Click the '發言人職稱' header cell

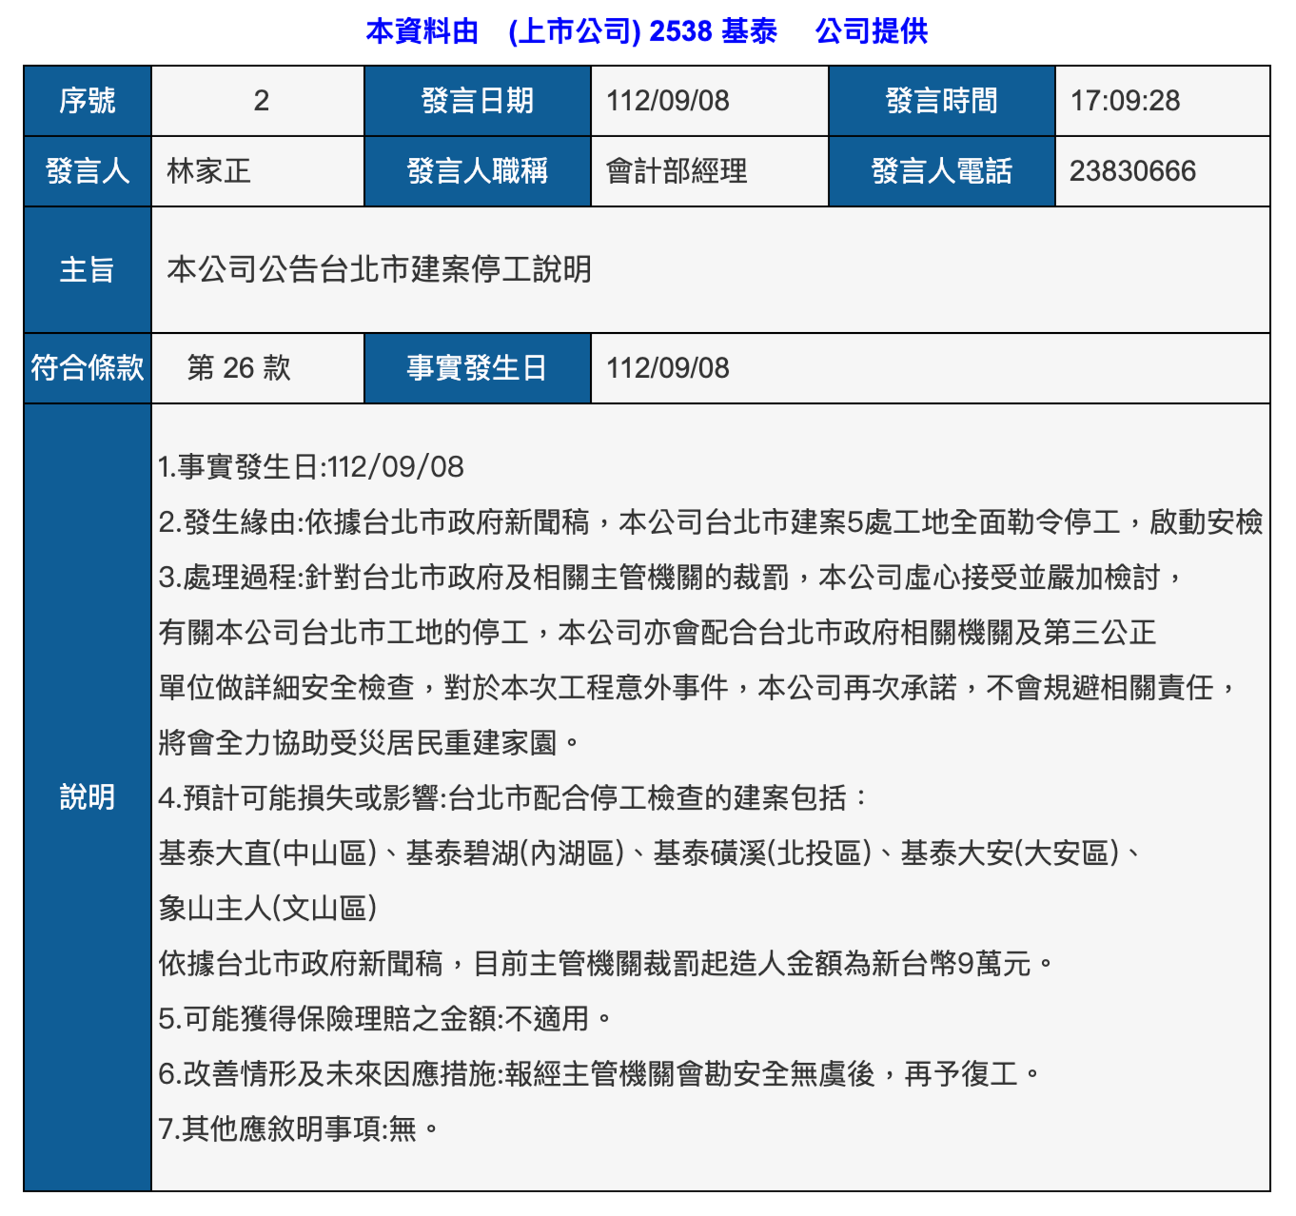click(x=477, y=171)
